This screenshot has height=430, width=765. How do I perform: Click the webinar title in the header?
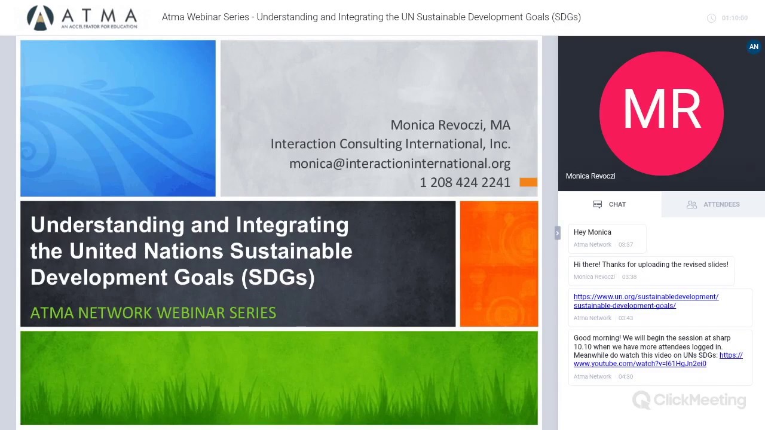(371, 17)
